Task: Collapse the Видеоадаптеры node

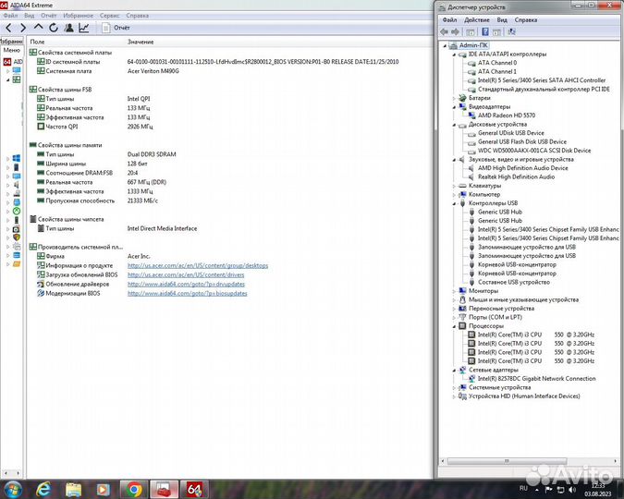Action: pos(454,107)
